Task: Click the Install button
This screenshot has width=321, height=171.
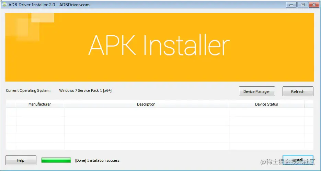Action: pyautogui.click(x=298, y=160)
